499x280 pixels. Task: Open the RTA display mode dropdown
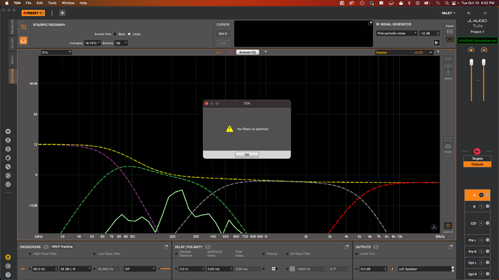click(x=56, y=52)
